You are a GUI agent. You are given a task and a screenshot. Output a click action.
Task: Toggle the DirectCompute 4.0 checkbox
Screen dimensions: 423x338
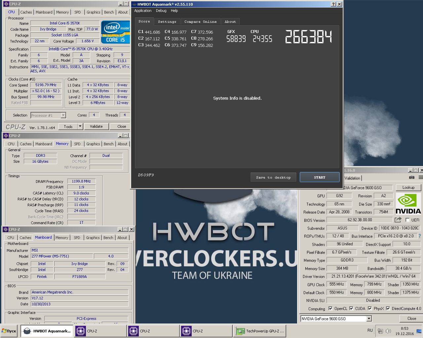[x=388, y=309]
